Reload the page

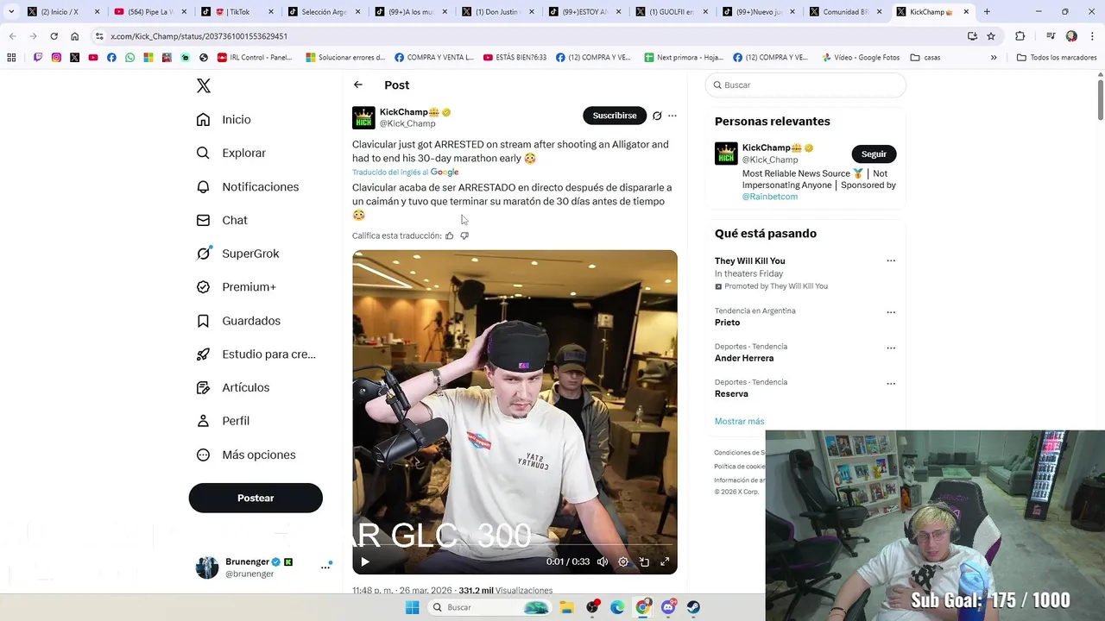tap(54, 36)
